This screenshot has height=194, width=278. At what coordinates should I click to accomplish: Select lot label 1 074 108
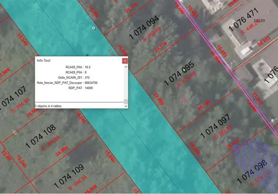[41, 136]
